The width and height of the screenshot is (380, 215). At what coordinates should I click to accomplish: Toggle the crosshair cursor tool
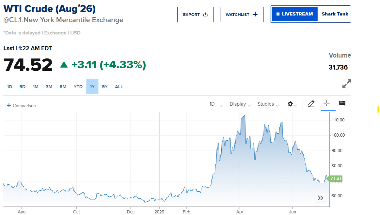coord(326,103)
